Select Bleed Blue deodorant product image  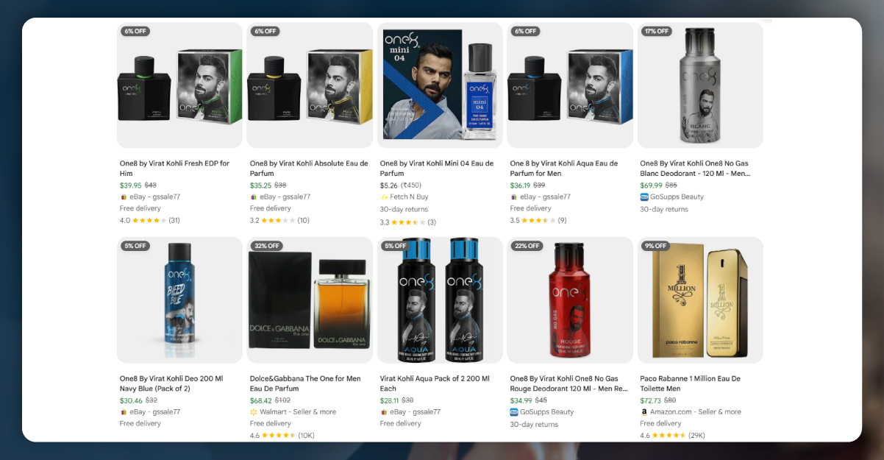coord(179,300)
